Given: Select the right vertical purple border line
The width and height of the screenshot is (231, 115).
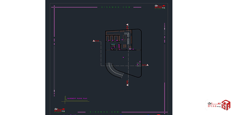Looking at the screenshot, I should (x=165, y=54).
